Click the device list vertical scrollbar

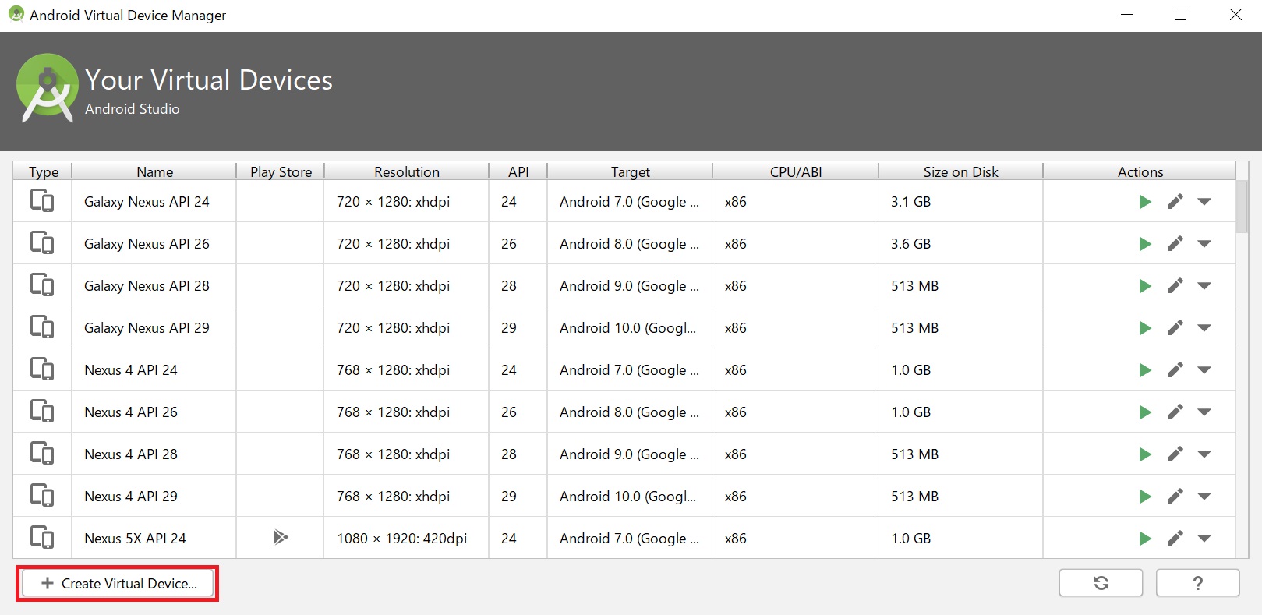1242,207
